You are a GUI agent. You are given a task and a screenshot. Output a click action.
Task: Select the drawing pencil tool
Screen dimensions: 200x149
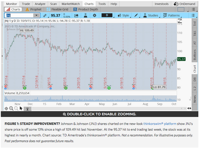(136, 15)
